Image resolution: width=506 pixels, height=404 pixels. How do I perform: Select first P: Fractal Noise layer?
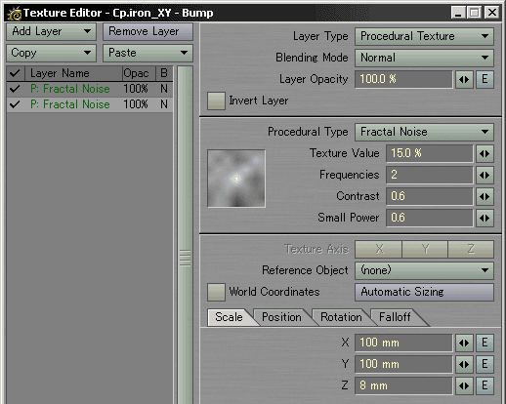pyautogui.click(x=90, y=89)
